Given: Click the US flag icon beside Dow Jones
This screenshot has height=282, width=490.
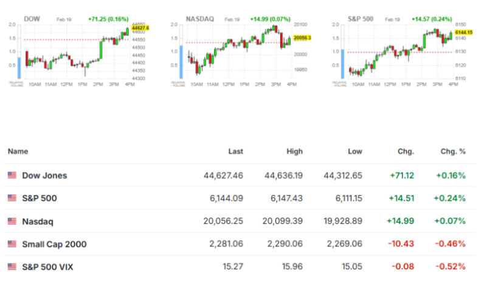Looking at the screenshot, I should point(12,175).
